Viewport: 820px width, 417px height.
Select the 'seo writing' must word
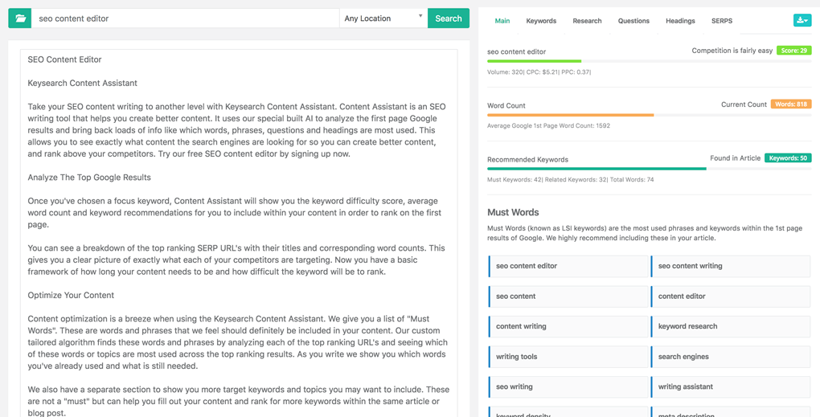tap(568, 387)
